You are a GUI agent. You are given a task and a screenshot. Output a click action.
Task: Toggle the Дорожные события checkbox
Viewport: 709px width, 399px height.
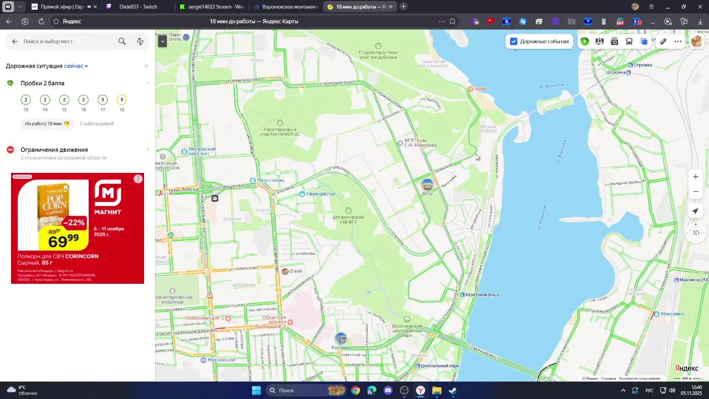click(x=513, y=42)
